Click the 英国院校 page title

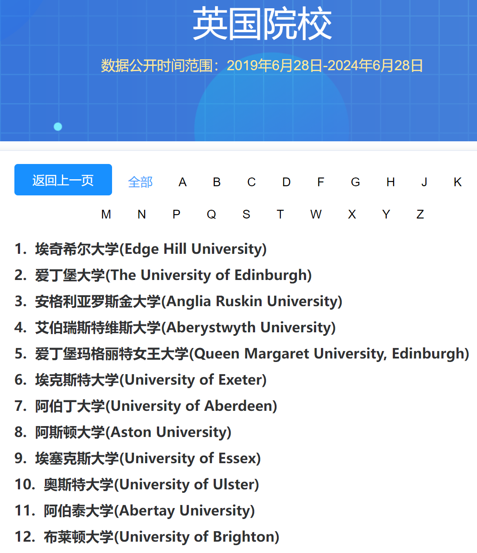click(262, 24)
